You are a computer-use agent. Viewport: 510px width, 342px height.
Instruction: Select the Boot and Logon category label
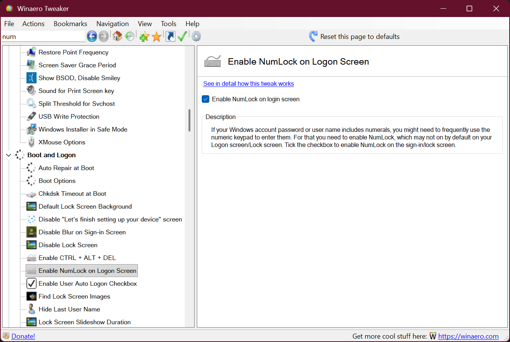click(x=51, y=155)
